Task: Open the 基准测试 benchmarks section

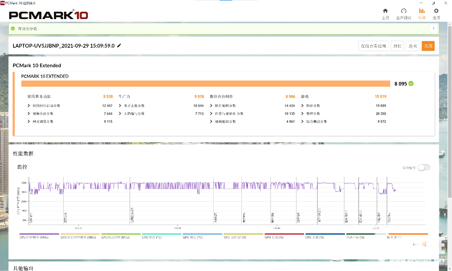Action: (x=404, y=14)
